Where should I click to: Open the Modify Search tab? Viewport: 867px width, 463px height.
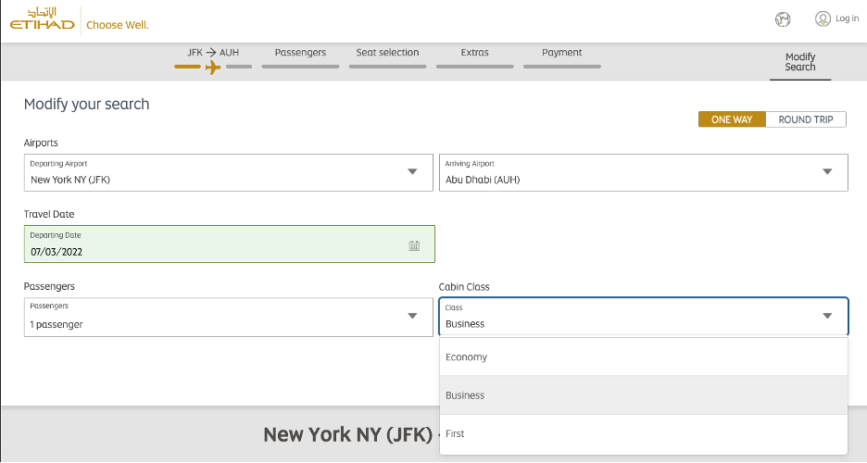click(800, 62)
